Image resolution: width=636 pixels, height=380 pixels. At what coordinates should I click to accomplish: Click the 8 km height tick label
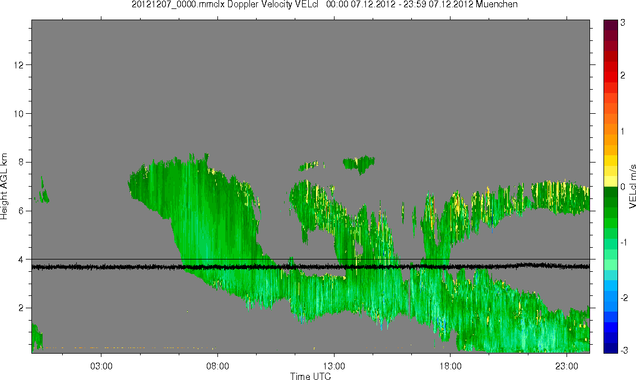(x=21, y=162)
